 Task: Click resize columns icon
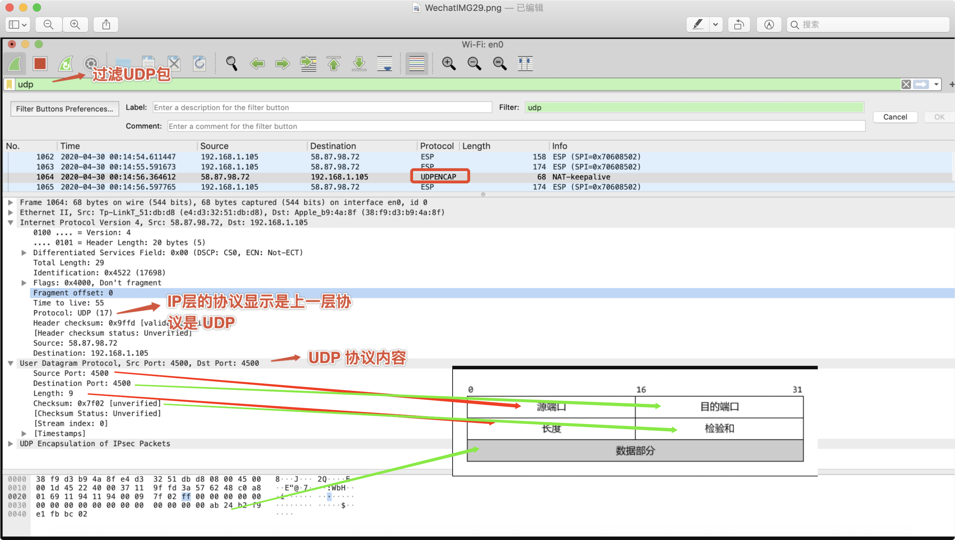pos(525,63)
